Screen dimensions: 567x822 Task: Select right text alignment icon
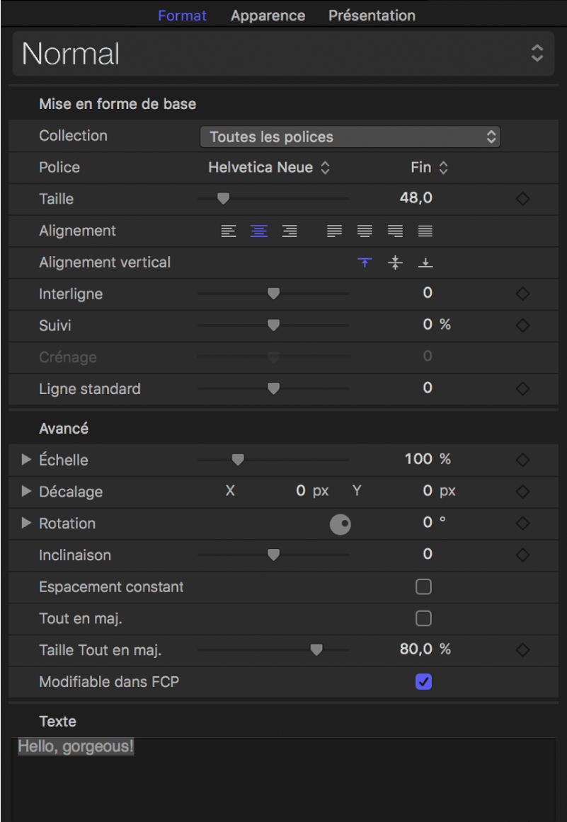point(290,231)
